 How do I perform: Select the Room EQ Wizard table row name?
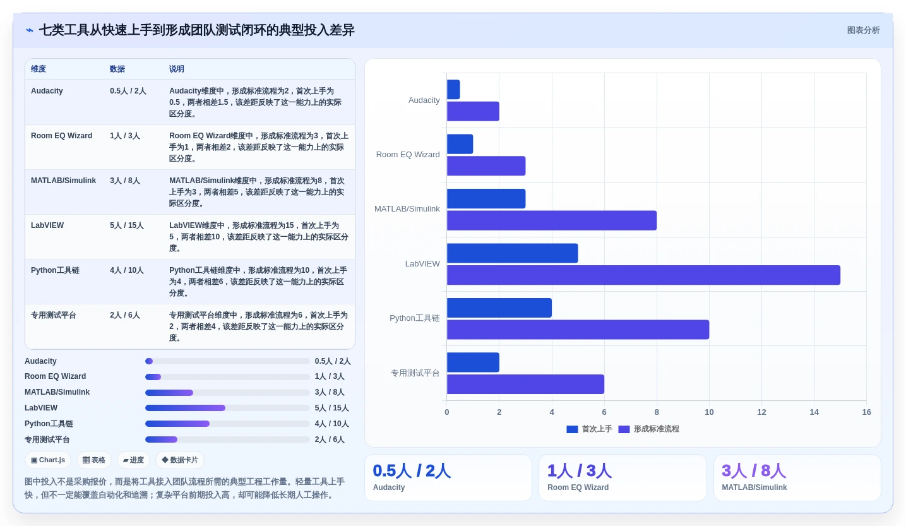[61, 136]
